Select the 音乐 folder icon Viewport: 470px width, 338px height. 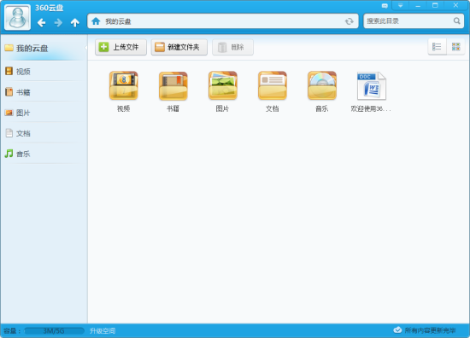click(322, 85)
